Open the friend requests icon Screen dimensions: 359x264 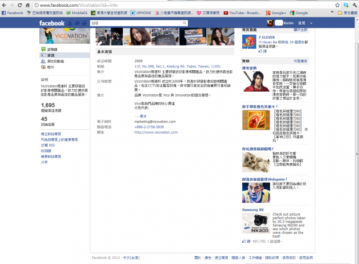point(70,24)
